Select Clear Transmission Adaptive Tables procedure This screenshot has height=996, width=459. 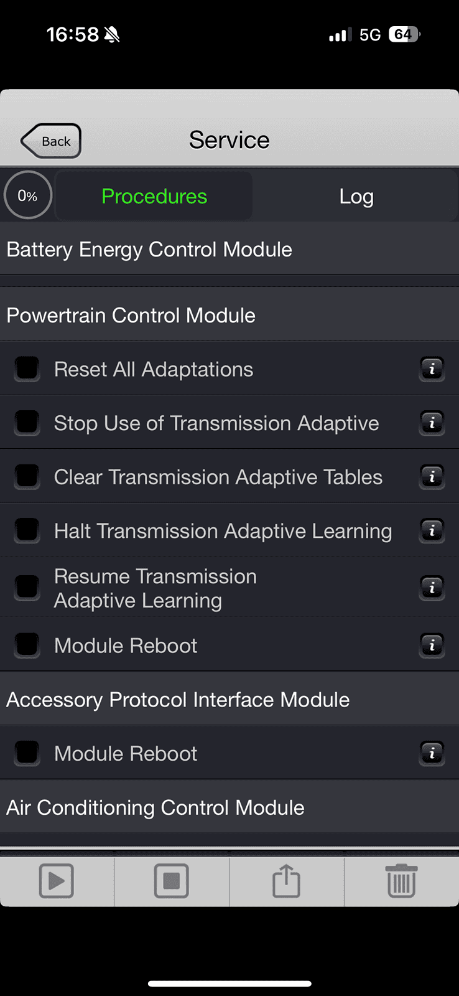coord(27,476)
